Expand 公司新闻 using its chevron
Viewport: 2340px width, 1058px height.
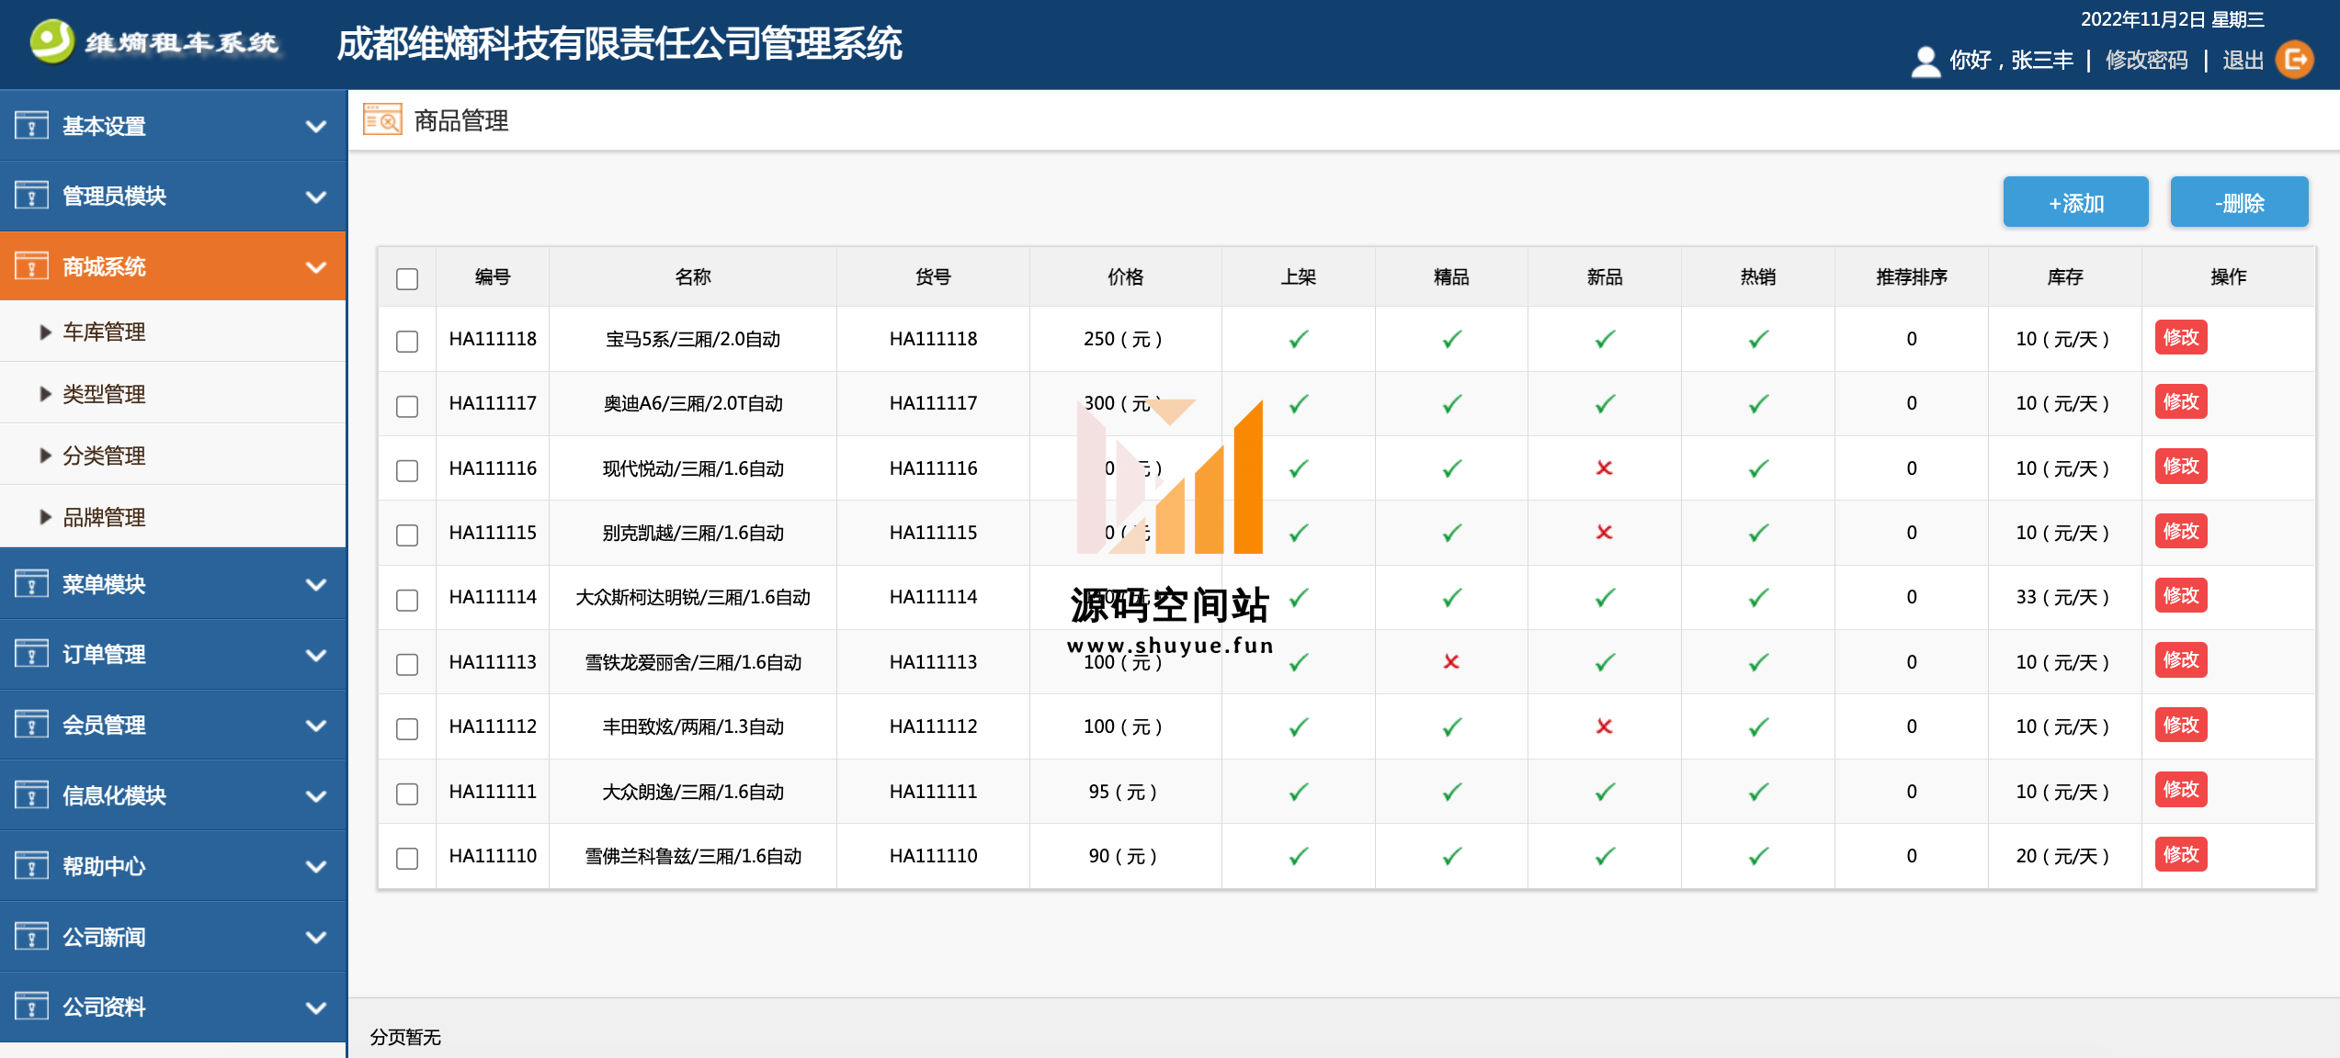click(x=316, y=938)
